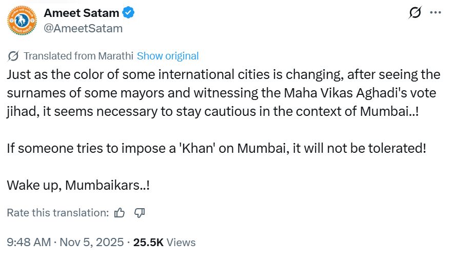Click the line mentioning 'Khan' on Mumbai
This screenshot has height=261, width=454.
point(216,148)
